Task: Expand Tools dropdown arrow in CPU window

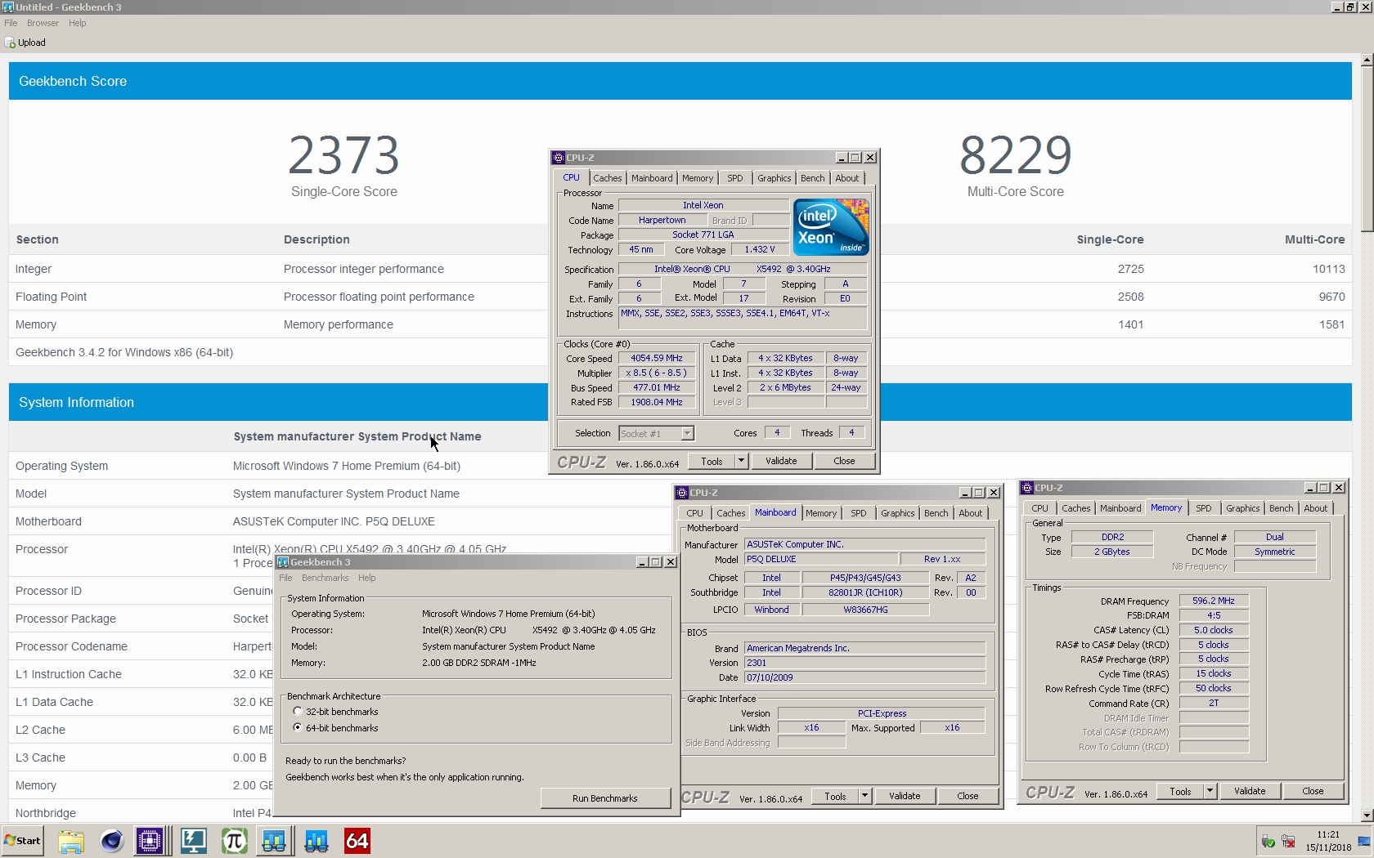Action: [x=741, y=461]
